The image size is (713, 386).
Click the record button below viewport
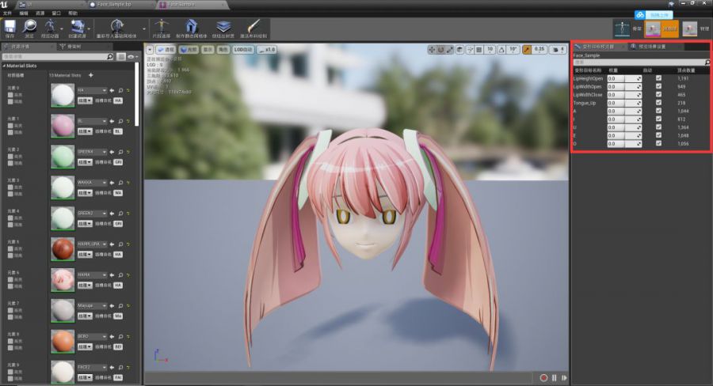click(x=543, y=378)
